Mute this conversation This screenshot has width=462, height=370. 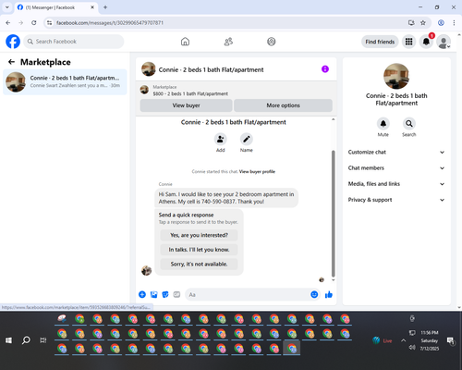[x=383, y=124]
